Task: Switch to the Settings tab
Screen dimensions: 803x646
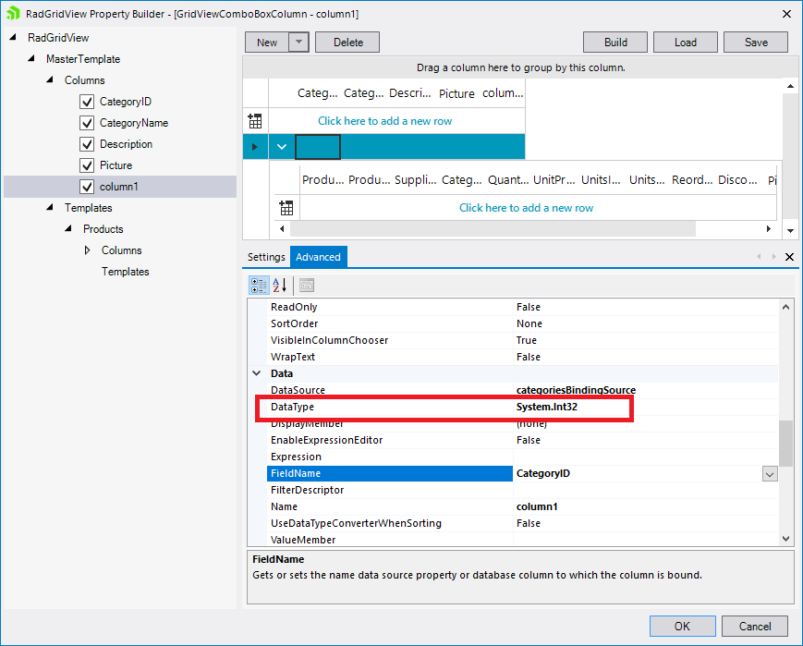Action: [x=266, y=257]
